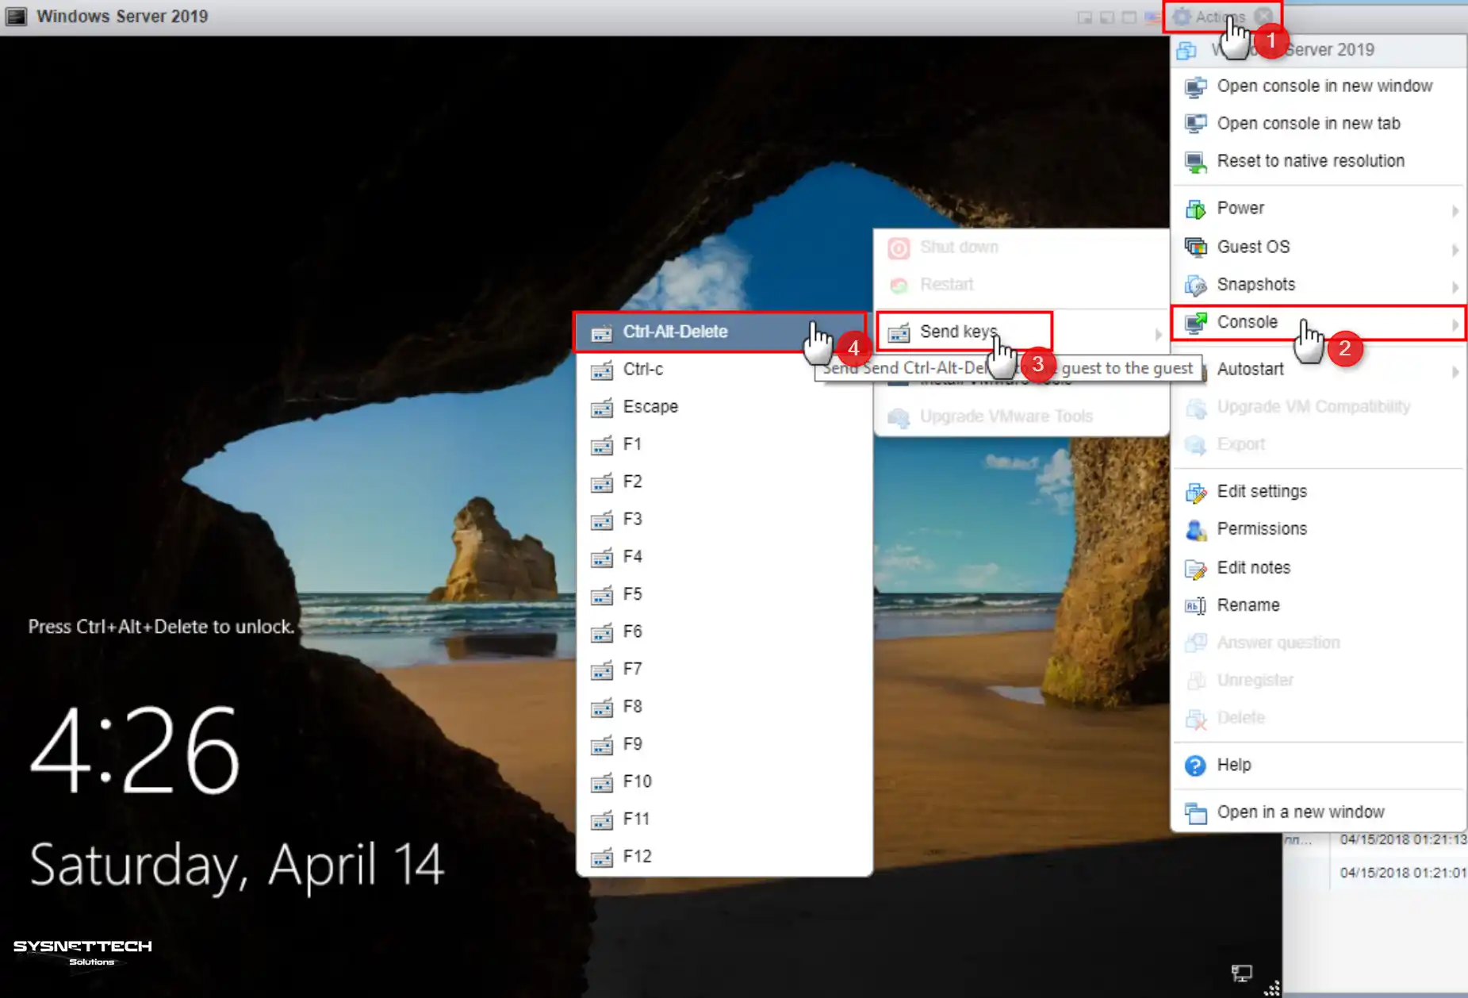
Task: Send the F7 key
Action: (724, 669)
